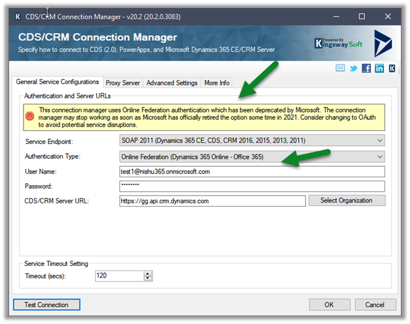Switch to the Proxy Server tab
Viewport: 410px width, 324px height.
click(x=122, y=83)
